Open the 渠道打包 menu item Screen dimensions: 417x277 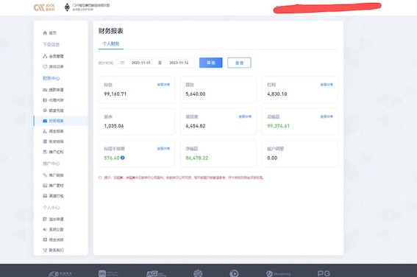point(53,196)
